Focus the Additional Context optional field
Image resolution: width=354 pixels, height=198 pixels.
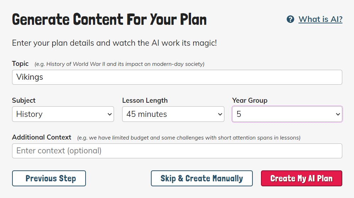click(x=177, y=151)
